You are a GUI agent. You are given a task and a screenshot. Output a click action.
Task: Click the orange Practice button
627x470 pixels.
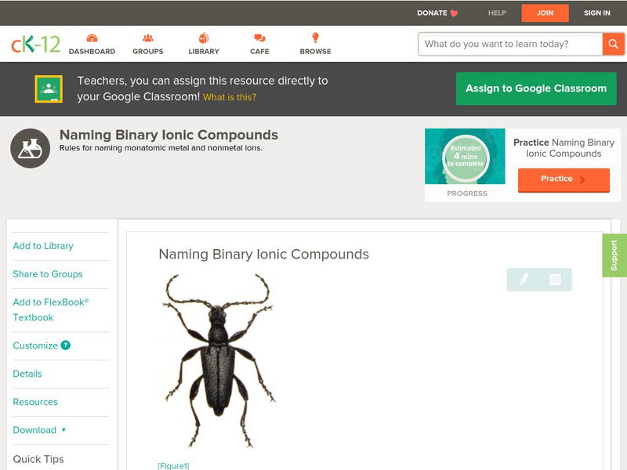click(564, 180)
